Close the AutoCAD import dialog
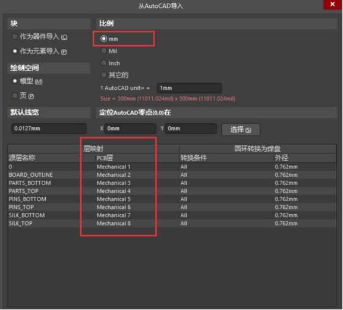 click(332, 4)
